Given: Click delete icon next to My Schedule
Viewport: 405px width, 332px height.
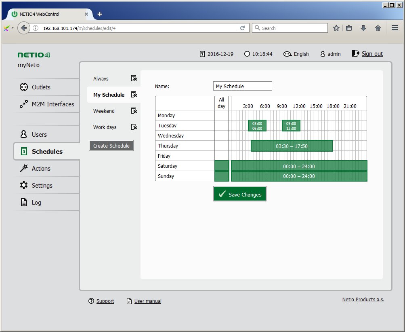Looking at the screenshot, I should (134, 95).
